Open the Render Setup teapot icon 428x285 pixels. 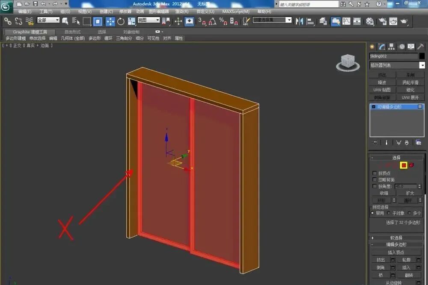(383, 21)
